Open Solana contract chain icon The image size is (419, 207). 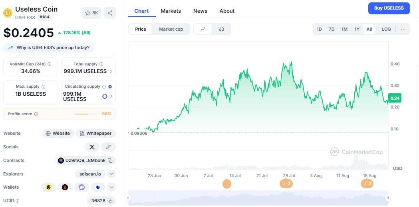pyautogui.click(x=61, y=160)
